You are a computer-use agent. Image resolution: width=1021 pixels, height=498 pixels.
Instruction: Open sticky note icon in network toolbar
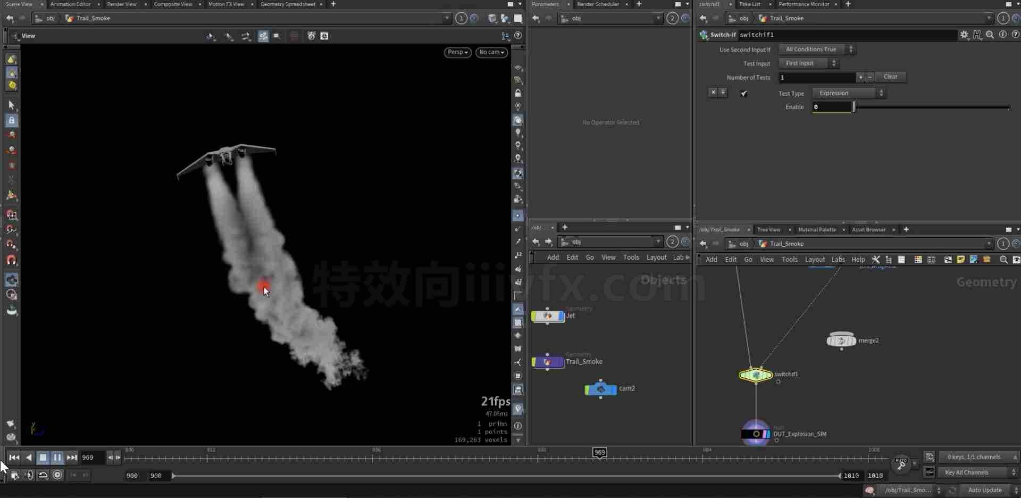pos(960,260)
